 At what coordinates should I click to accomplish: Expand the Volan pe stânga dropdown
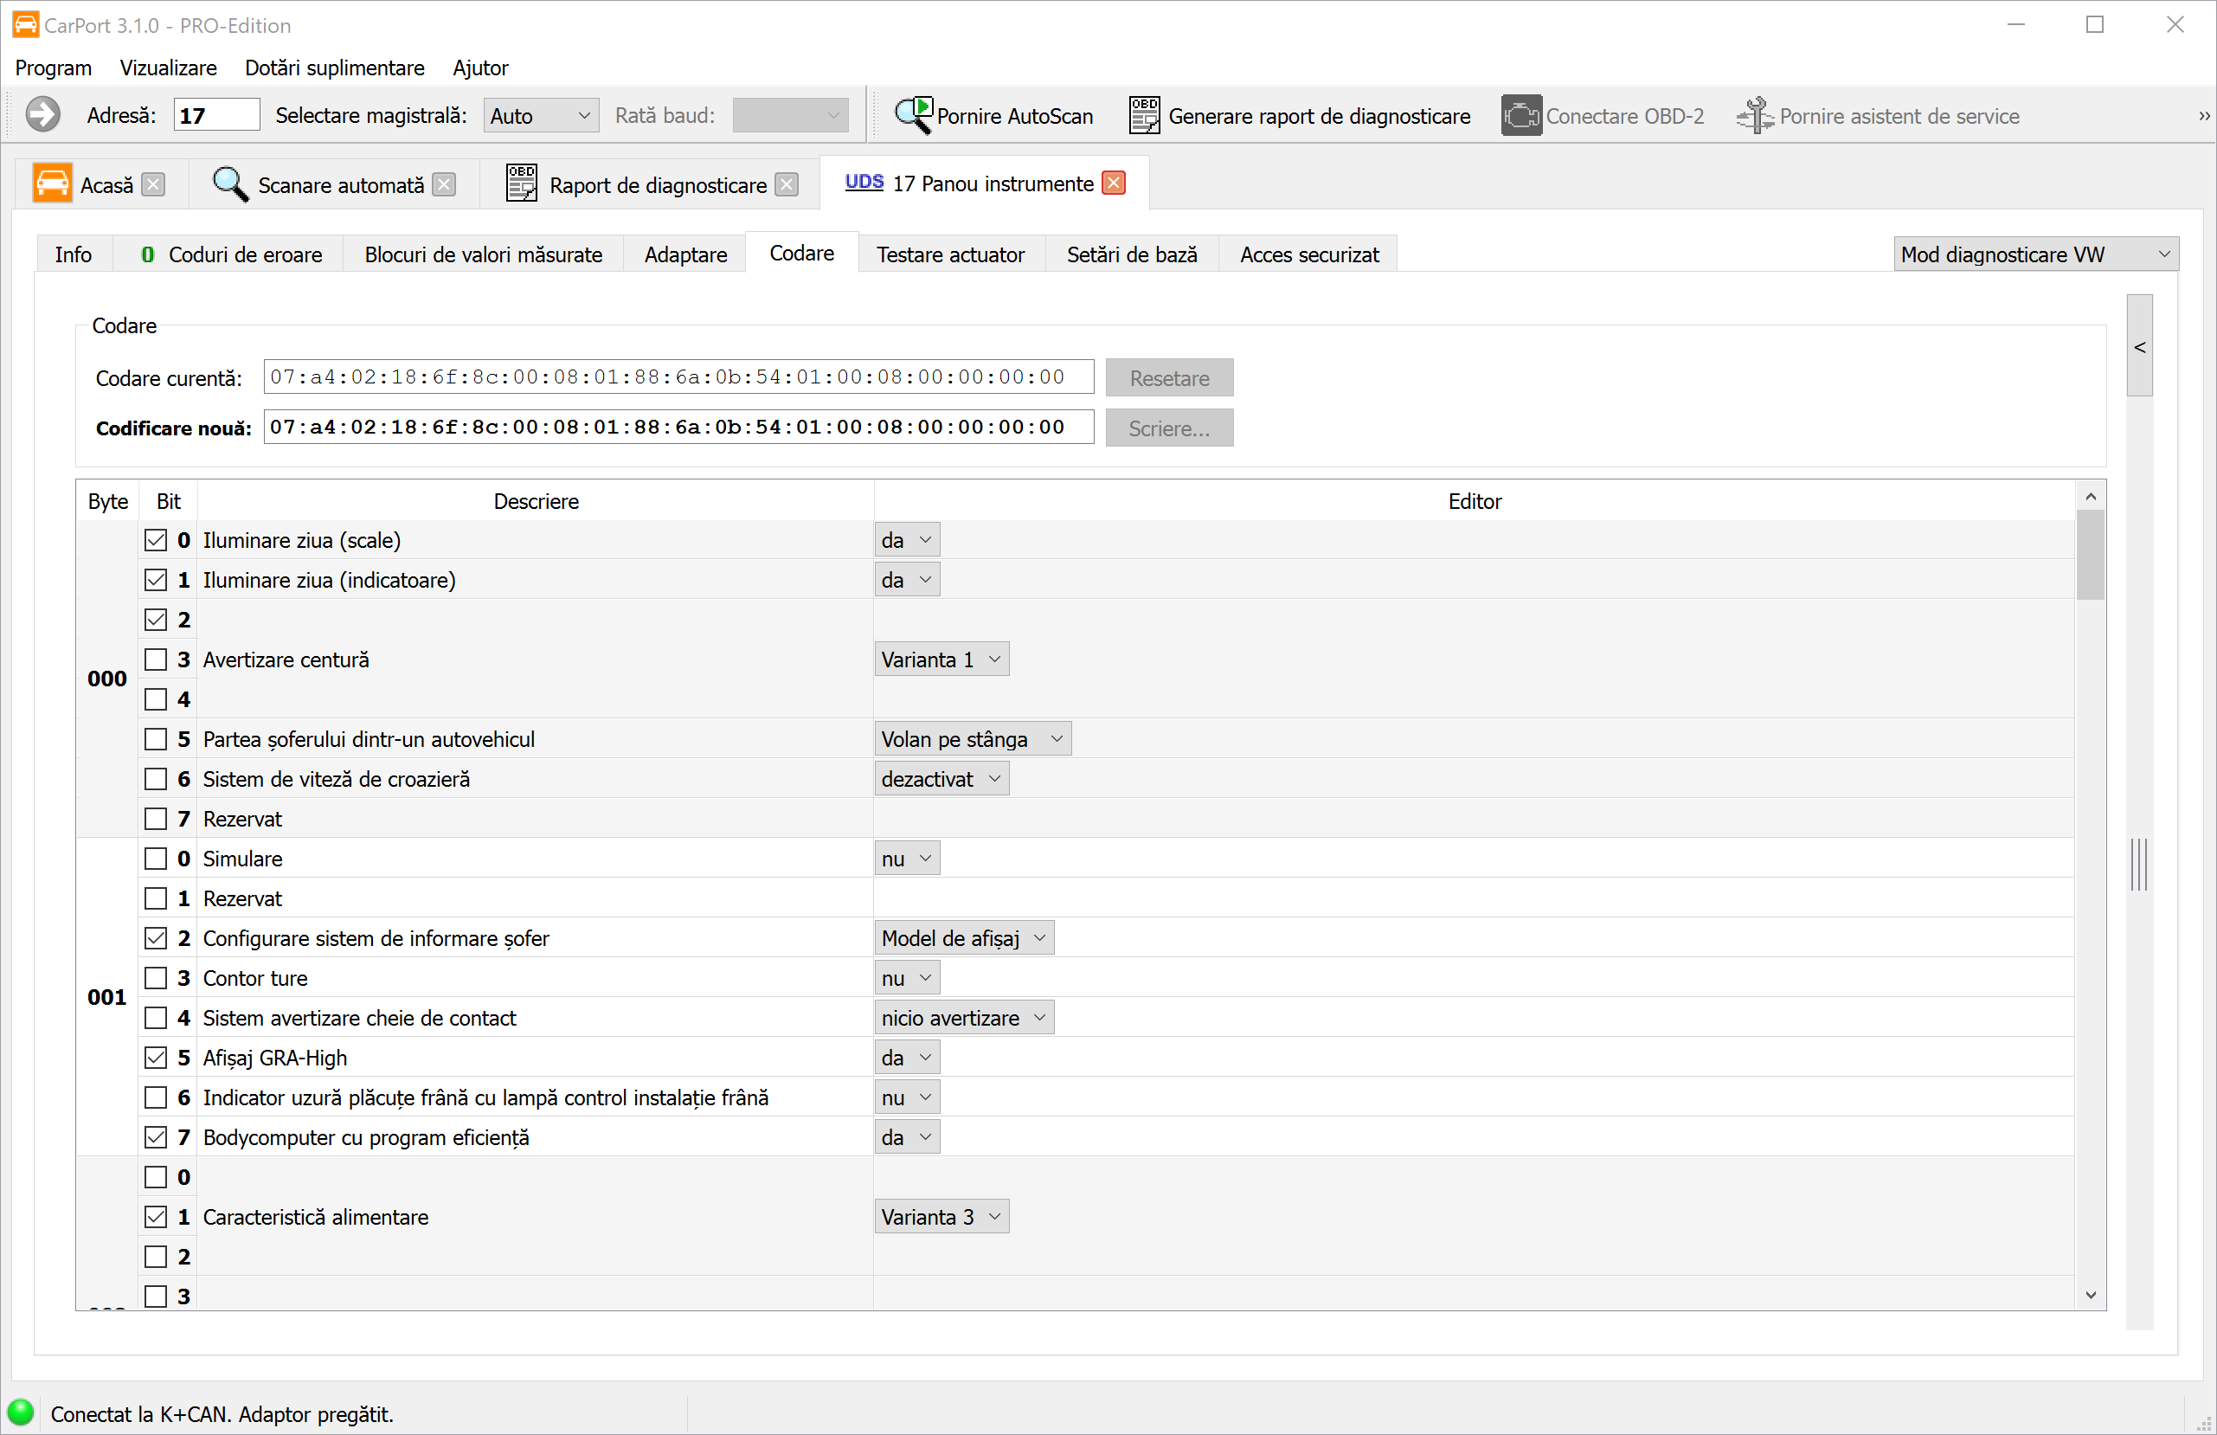pos(972,740)
